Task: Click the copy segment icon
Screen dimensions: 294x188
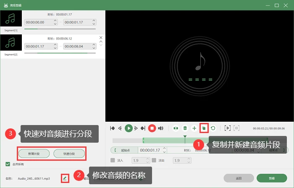Action: 204,128
